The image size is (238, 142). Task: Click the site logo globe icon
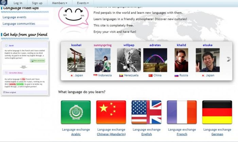click(x=4, y=3)
